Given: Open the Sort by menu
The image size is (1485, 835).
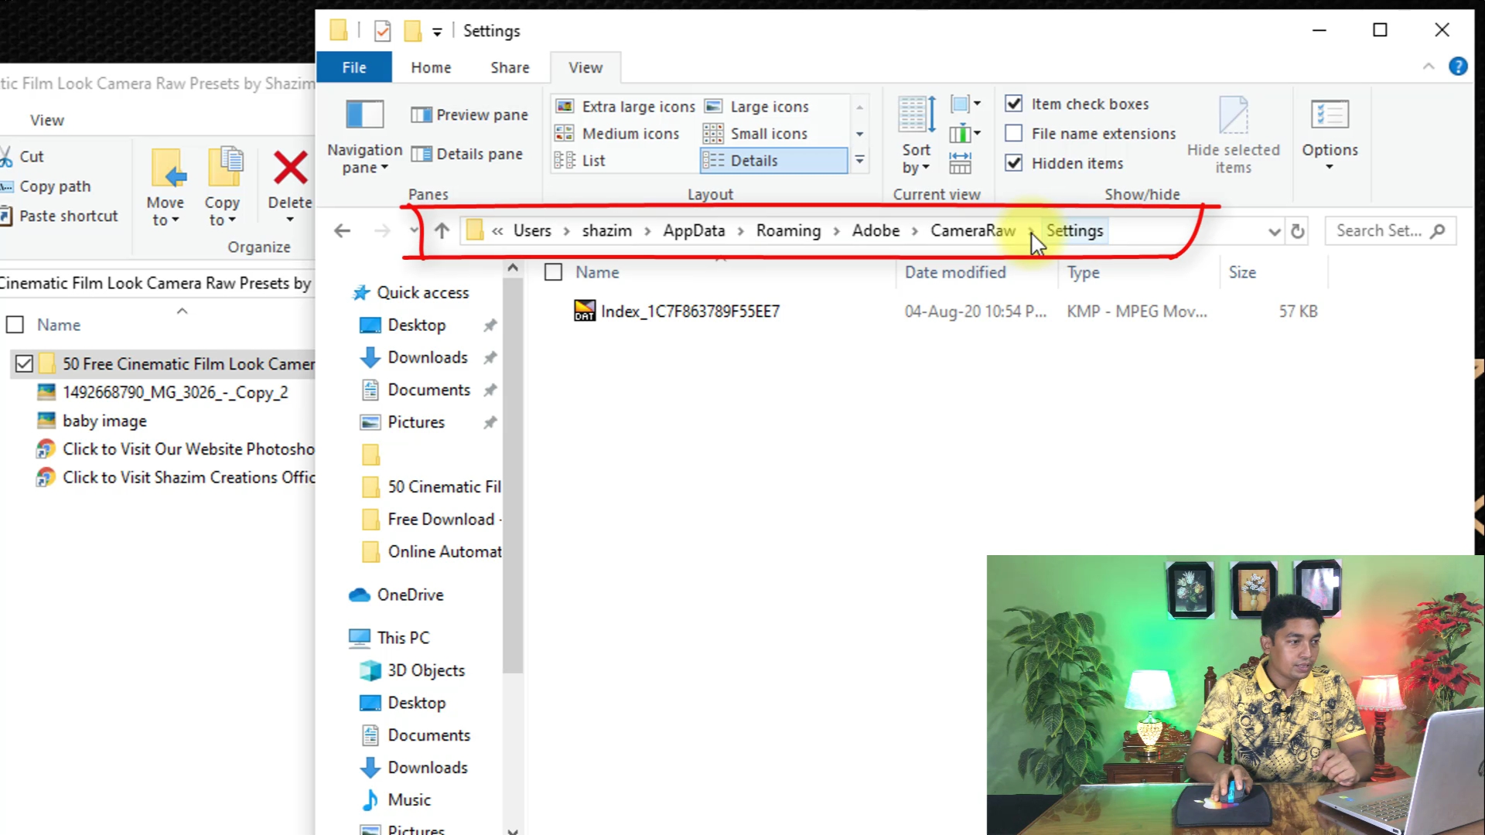Looking at the screenshot, I should pyautogui.click(x=917, y=136).
